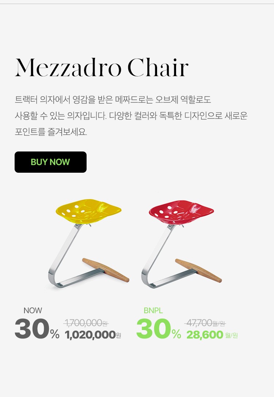Click the yellow tractor seat
Image resolution: width=274 pixels, height=397 pixels.
pyautogui.click(x=88, y=211)
